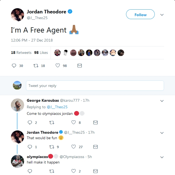
Task: Open the 18 Retweets list
Action: (21, 52)
